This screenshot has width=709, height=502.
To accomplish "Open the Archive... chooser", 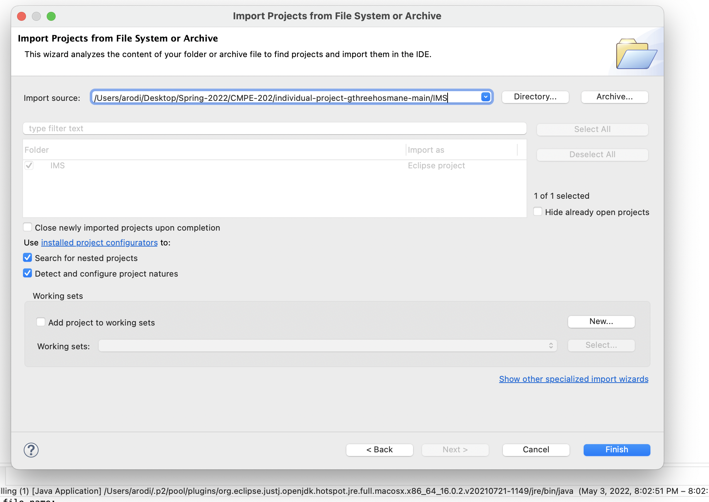I will (614, 97).
